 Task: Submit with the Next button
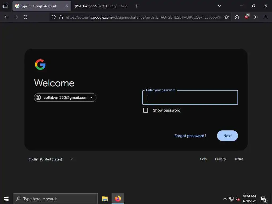[227, 136]
